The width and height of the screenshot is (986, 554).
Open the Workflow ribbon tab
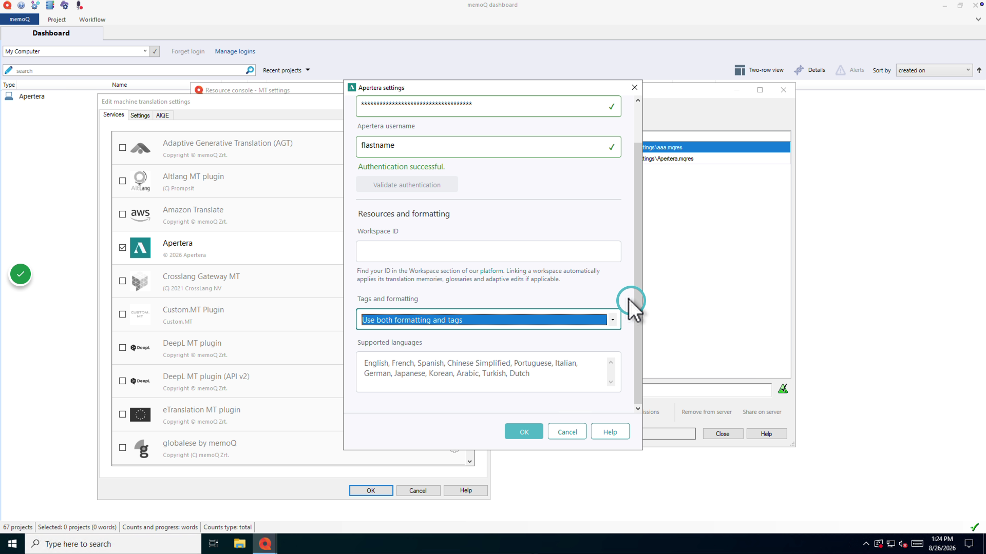click(92, 19)
